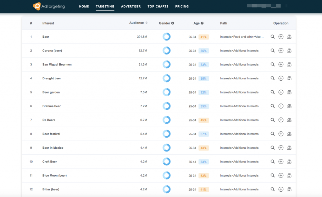
Task: Open ad icon for Beer in Mexico
Action: coord(289,148)
